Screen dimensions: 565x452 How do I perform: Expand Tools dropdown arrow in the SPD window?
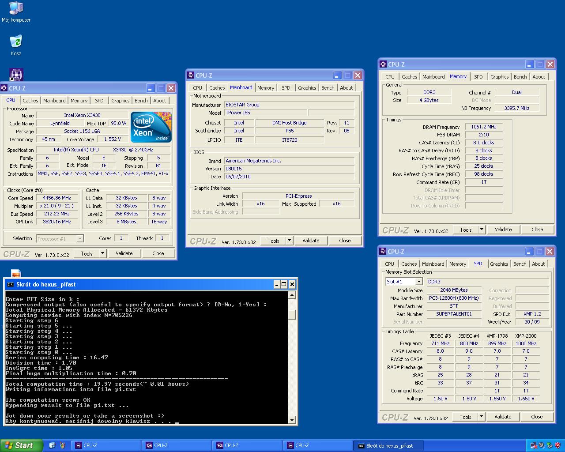481,417
